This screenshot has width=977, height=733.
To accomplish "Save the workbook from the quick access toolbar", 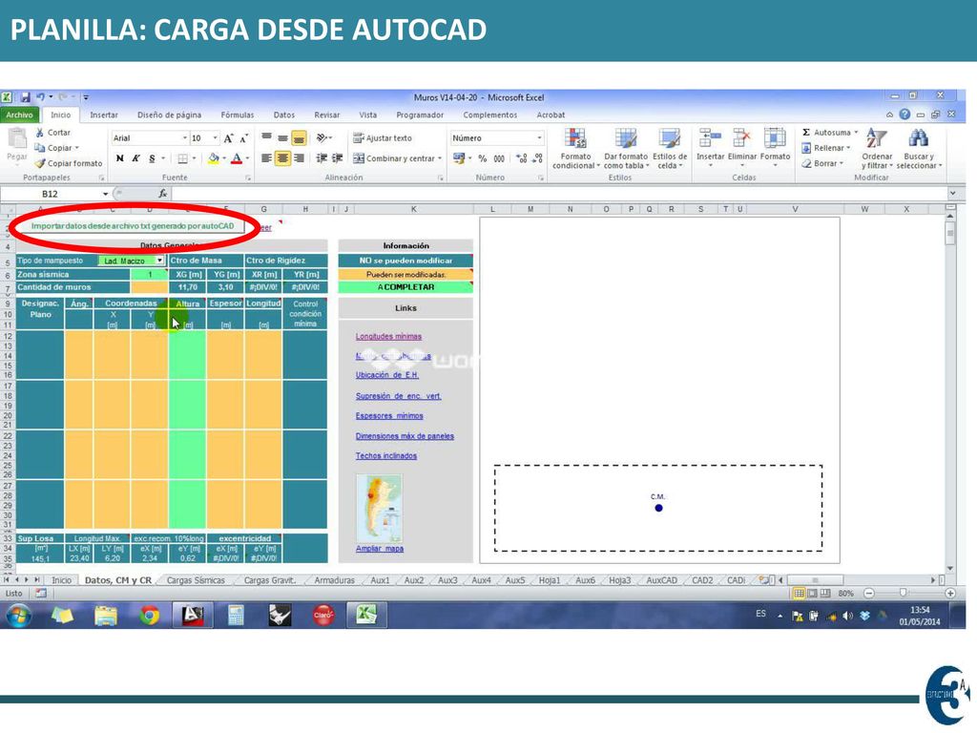I will point(26,97).
